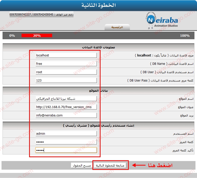Screen dimensions: 197x178
Task: Click the 100% progress end label
Action: (185, 35)
